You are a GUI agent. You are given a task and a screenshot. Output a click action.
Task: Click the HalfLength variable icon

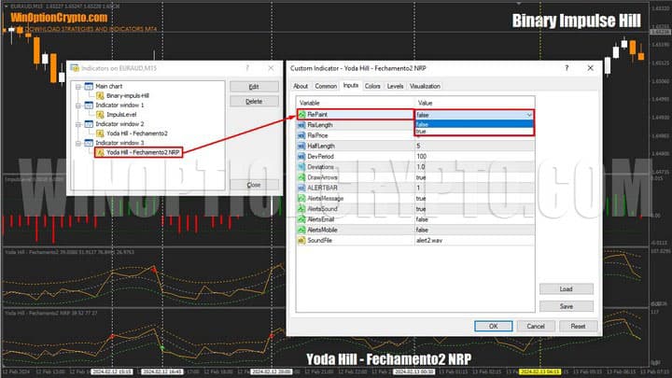point(301,147)
